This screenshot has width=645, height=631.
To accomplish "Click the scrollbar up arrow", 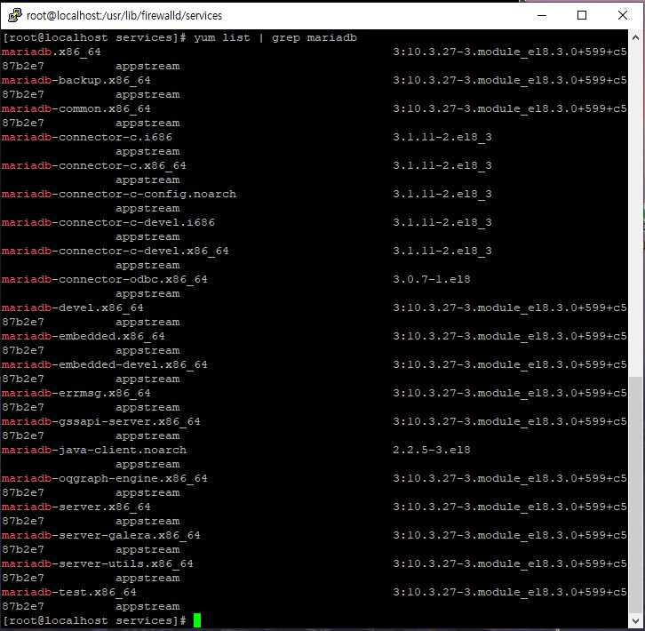I will tap(635, 38).
